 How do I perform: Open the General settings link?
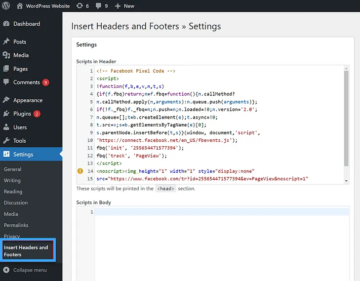[13, 169]
